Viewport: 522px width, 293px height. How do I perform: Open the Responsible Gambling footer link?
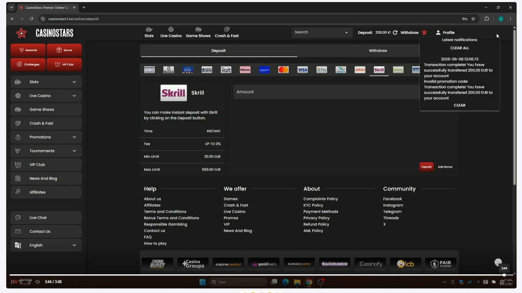(165, 224)
